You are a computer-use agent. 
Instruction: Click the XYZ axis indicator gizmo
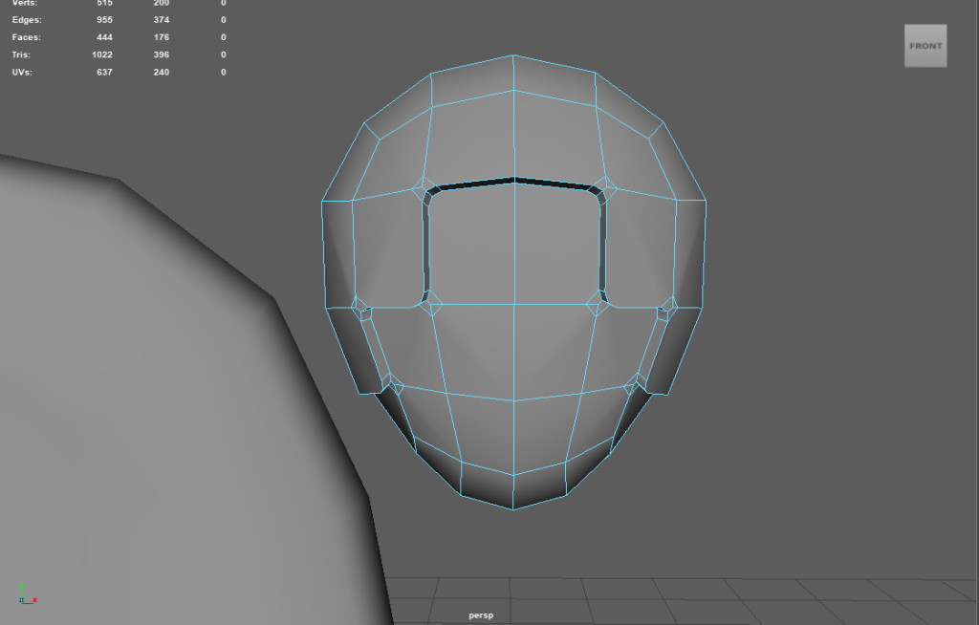(x=25, y=593)
